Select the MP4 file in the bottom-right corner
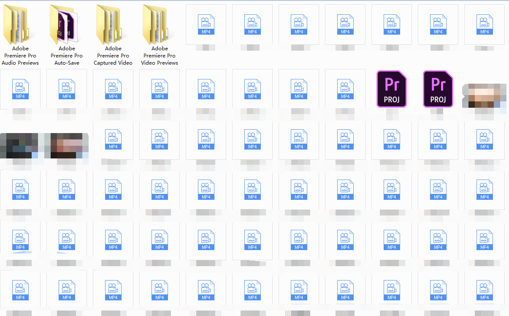The height and width of the screenshot is (316, 509). [485, 290]
